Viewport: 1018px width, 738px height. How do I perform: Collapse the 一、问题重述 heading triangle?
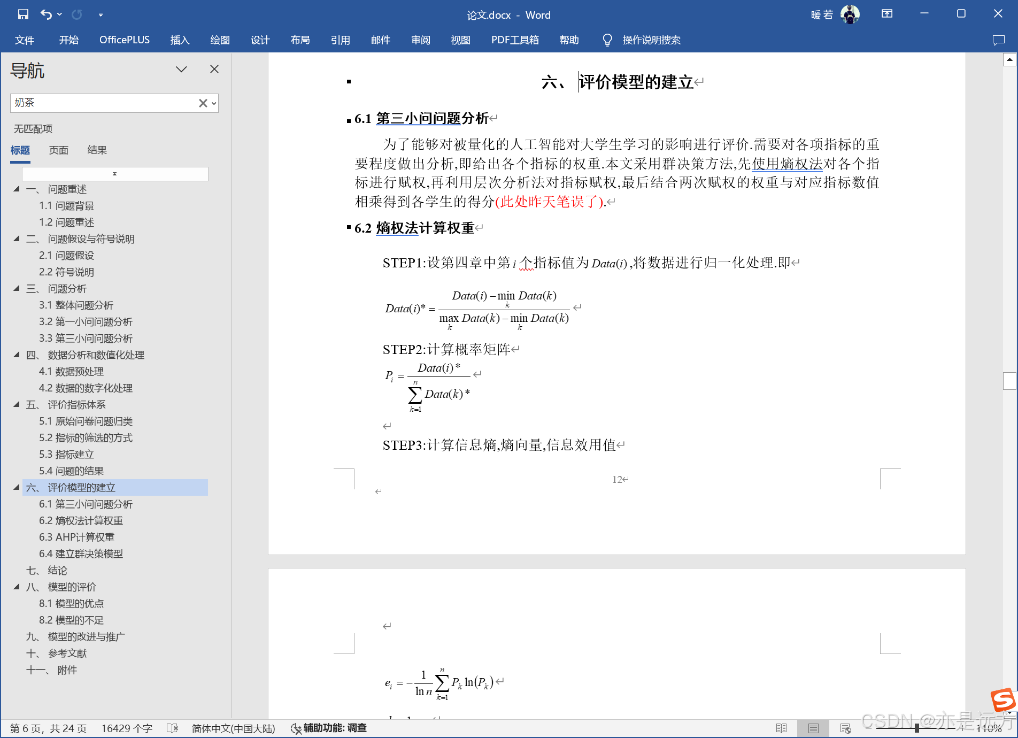(17, 189)
